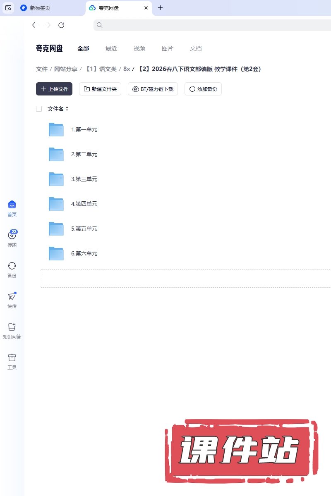Image resolution: width=331 pixels, height=496 pixels.
Task: Open a new browser tab with plus icon
Action: click(161, 8)
